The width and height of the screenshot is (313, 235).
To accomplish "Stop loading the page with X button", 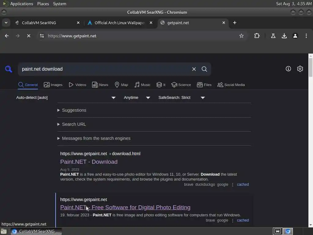I will tap(28, 36).
